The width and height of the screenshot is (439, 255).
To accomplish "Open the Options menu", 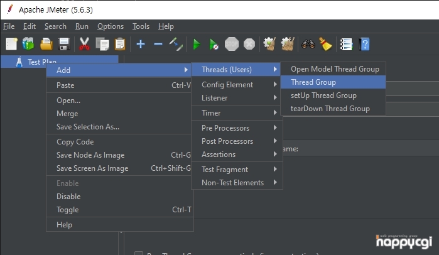I will coord(111,26).
